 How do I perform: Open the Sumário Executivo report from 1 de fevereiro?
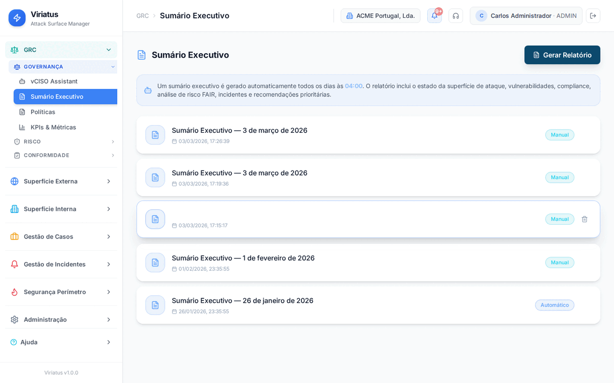click(244, 258)
